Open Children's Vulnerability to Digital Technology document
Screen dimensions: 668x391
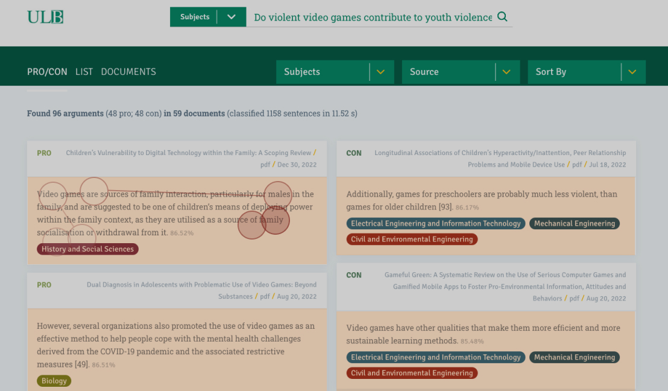(188, 153)
